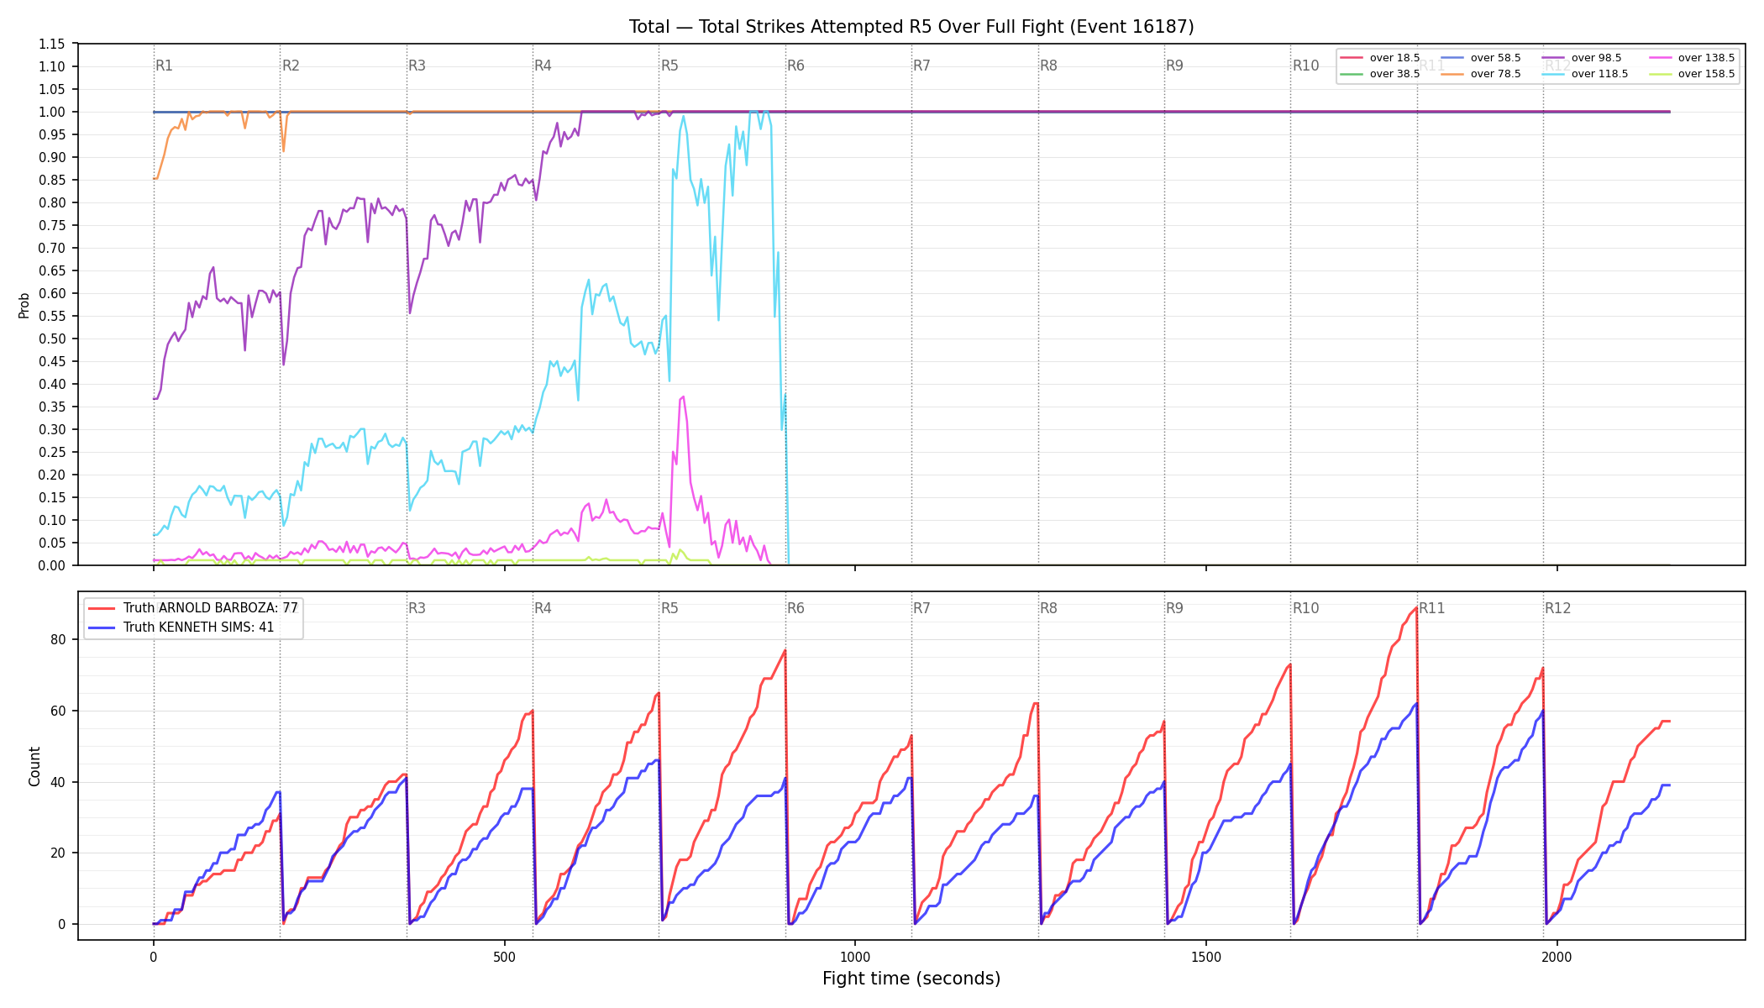Select the orange line sample for over 78.5
The height and width of the screenshot is (1008, 1764).
pos(1452,74)
